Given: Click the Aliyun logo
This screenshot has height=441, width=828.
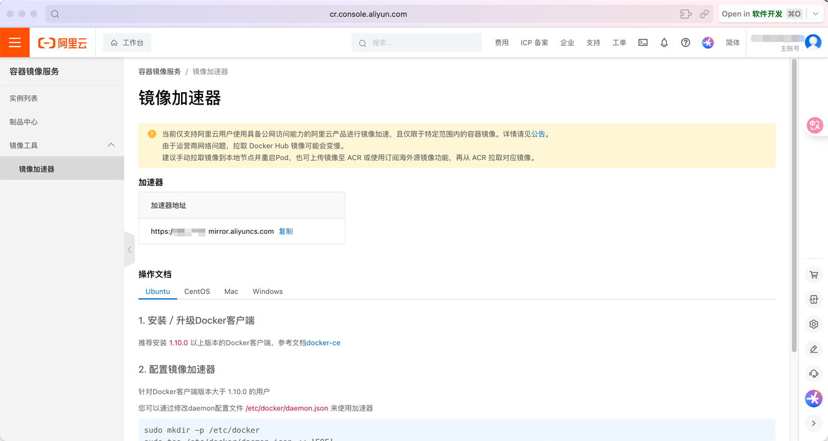Looking at the screenshot, I should (x=62, y=43).
